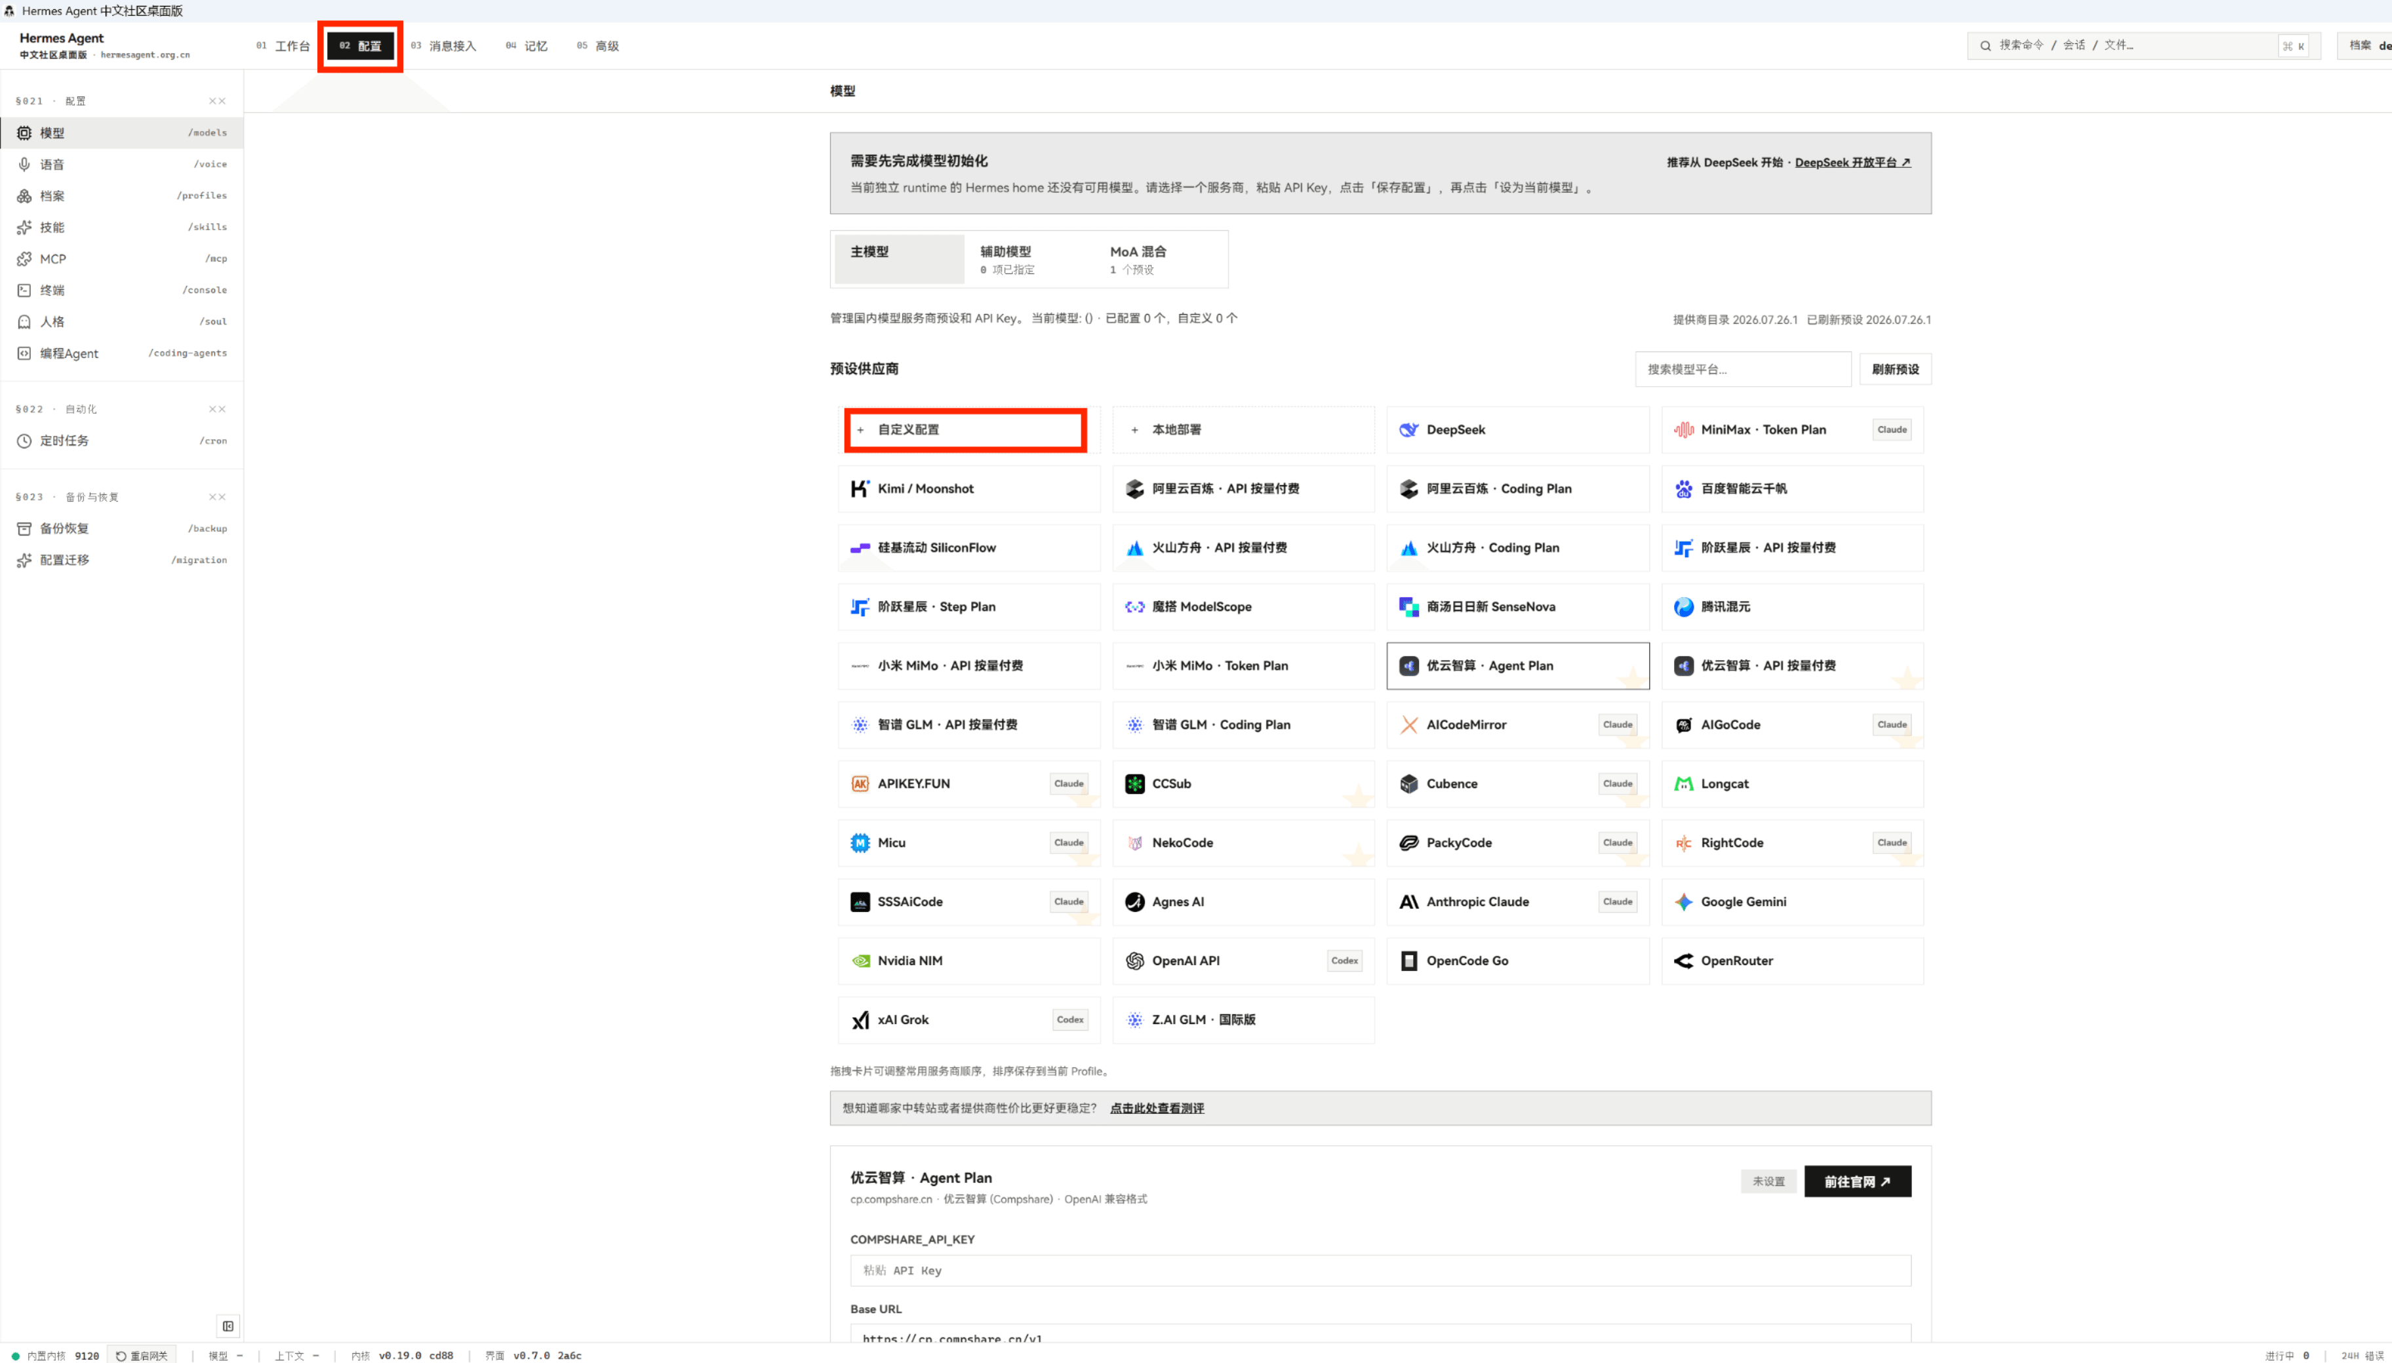Screen dimensions: 2392x1363
Task: Collapse the §021 配置 sidebar section
Action: click(217, 101)
